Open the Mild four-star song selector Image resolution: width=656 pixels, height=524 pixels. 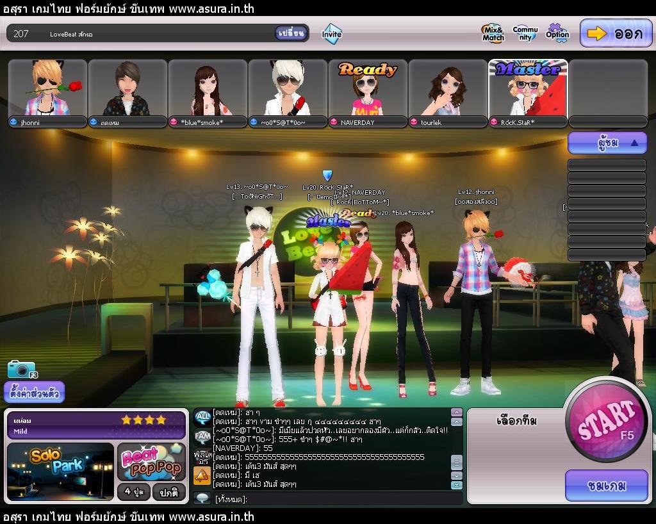pyautogui.click(x=97, y=425)
